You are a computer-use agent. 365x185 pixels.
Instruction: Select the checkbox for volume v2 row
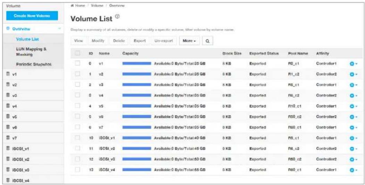pyautogui.click(x=77, y=74)
